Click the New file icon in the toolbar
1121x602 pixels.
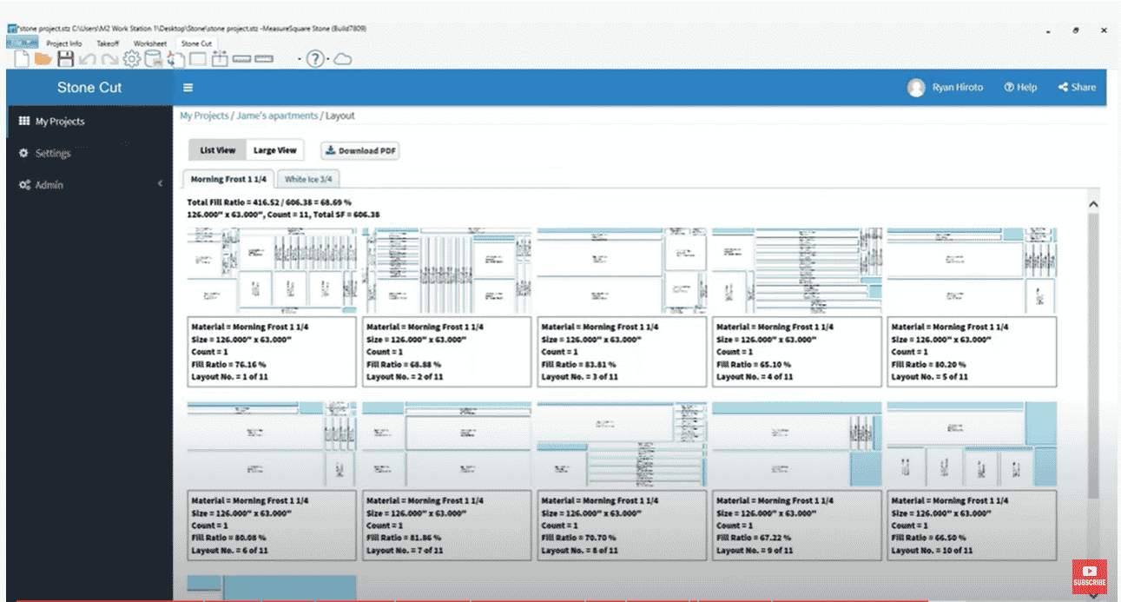pyautogui.click(x=21, y=59)
